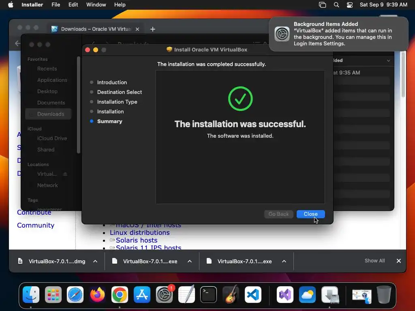Click the browser back arrow

point(17,43)
